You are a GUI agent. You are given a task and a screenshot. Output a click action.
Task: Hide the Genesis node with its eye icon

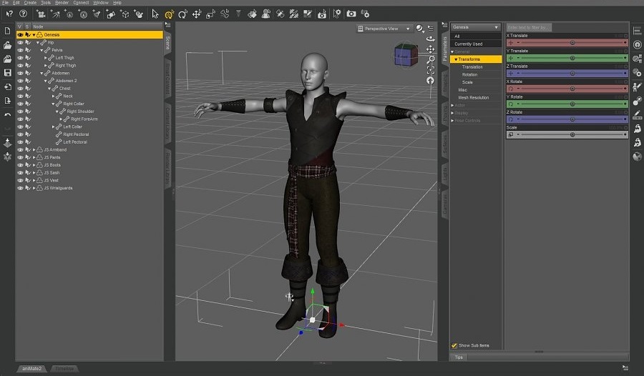[x=20, y=35]
